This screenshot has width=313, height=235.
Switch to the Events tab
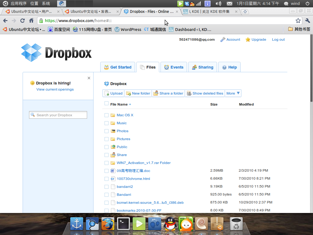click(x=174, y=67)
